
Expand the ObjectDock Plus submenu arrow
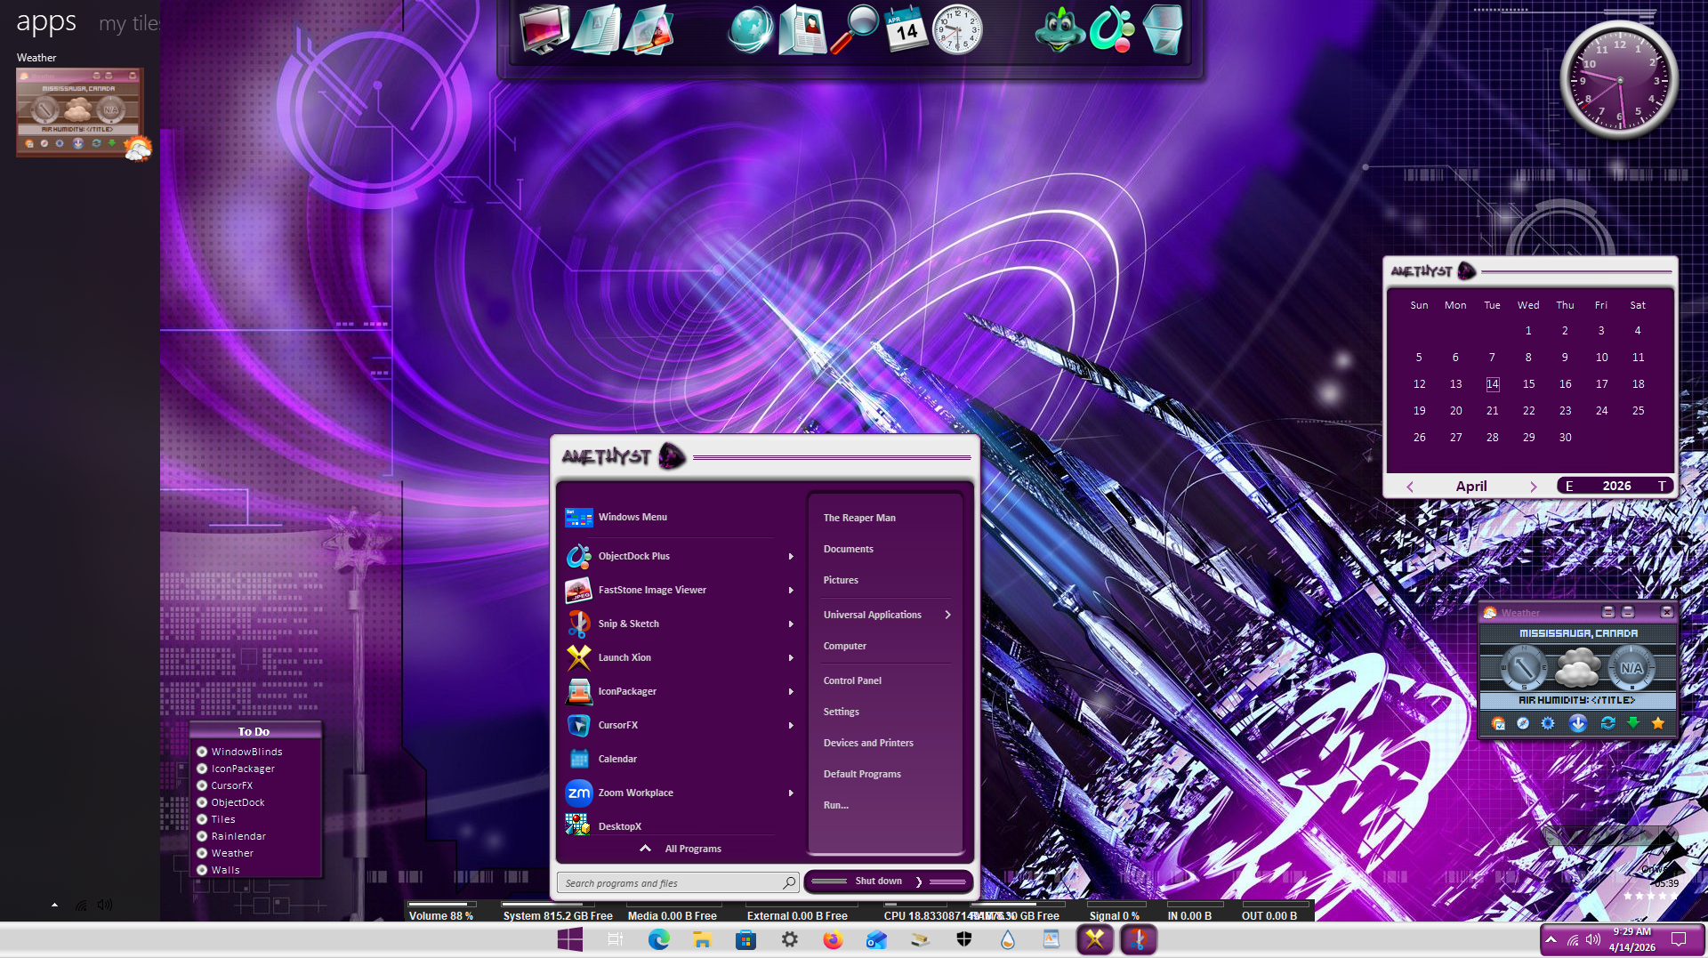(x=791, y=556)
